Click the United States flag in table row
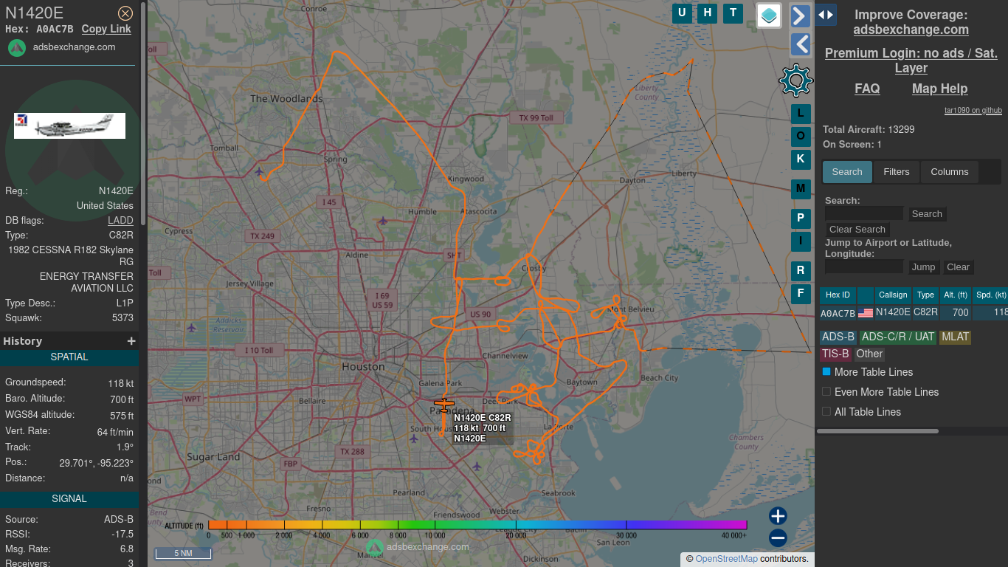The height and width of the screenshot is (567, 1008). (866, 313)
